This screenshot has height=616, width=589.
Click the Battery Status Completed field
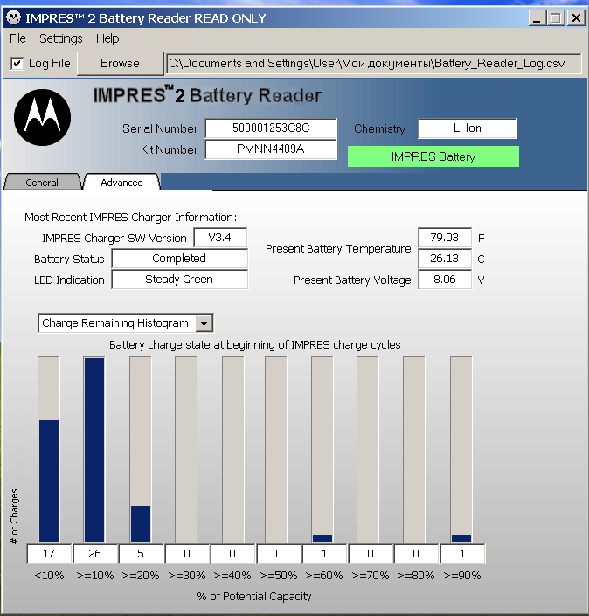click(x=179, y=259)
